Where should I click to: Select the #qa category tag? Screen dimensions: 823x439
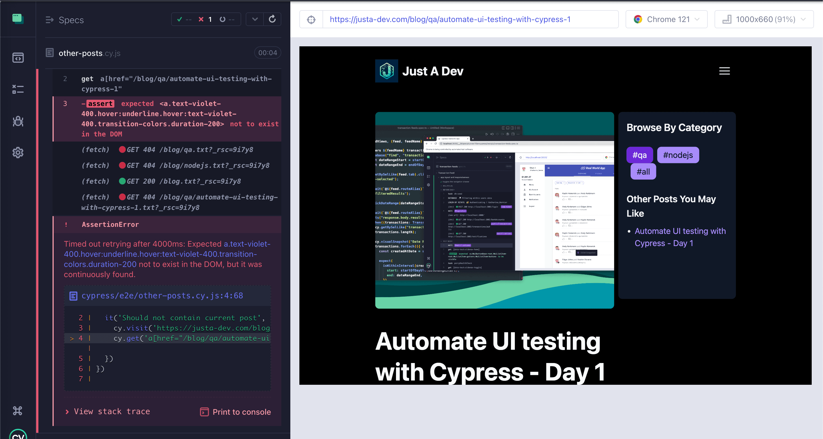pos(639,155)
